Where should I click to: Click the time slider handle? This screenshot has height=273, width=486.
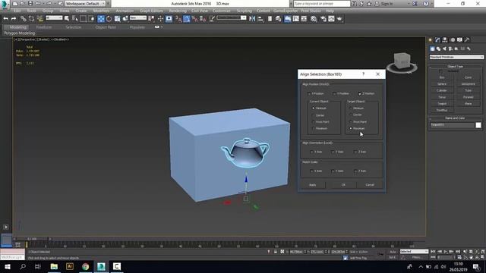(x=32, y=239)
